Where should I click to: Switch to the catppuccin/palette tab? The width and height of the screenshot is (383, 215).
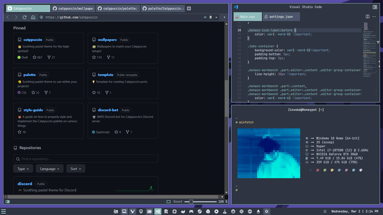pos(118,9)
